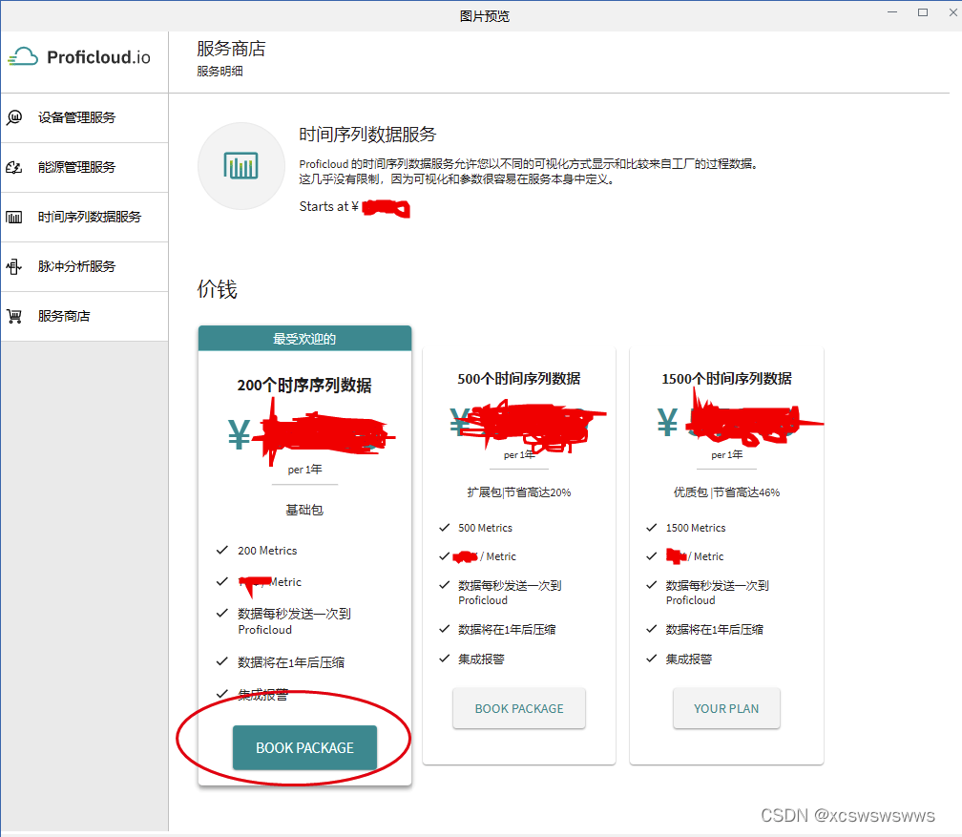Viewport: 962px width, 837px height.
Task: Open the shopping cart service shop icon
Action: (16, 316)
